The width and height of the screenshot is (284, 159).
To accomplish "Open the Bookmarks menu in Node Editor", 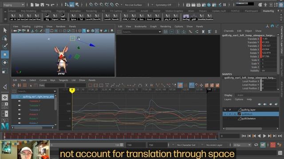I will tap(140, 26).
